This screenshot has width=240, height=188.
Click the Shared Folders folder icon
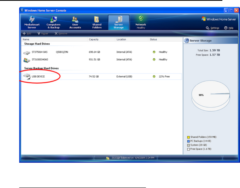coord(97,19)
